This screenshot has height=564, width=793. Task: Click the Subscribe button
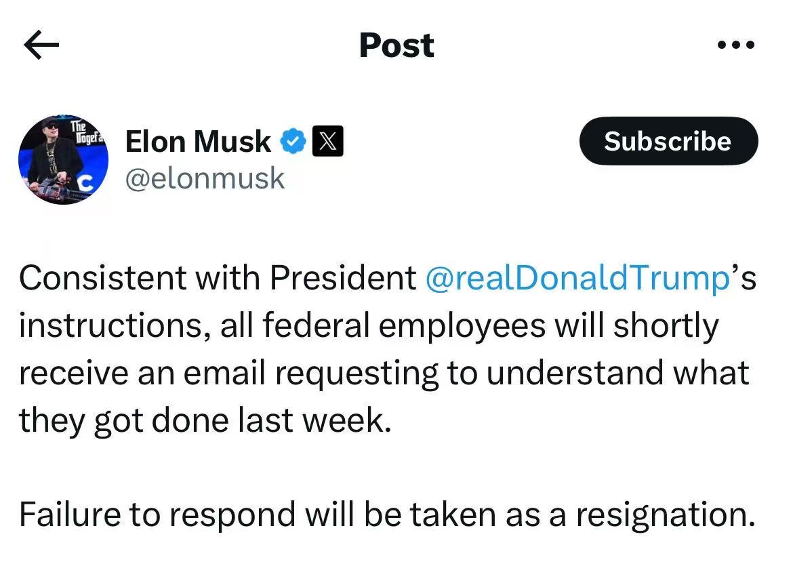668,141
